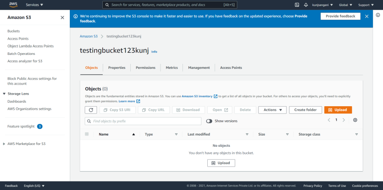383x190 pixels.
Task: Open Object Lambda Access Points
Action: [31, 46]
